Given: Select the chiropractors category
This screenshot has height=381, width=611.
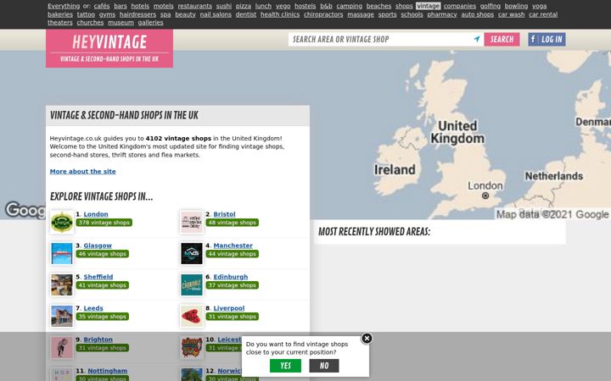Looking at the screenshot, I should [323, 14].
